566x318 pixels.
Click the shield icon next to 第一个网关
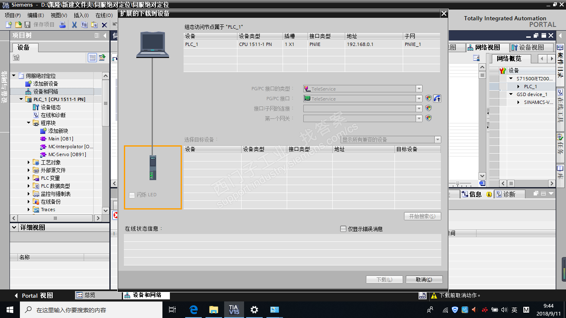point(429,118)
